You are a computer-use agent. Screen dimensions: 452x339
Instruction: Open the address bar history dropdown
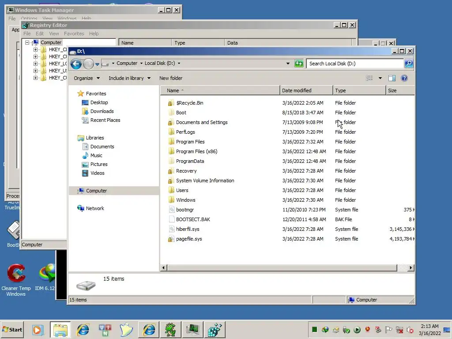point(288,64)
